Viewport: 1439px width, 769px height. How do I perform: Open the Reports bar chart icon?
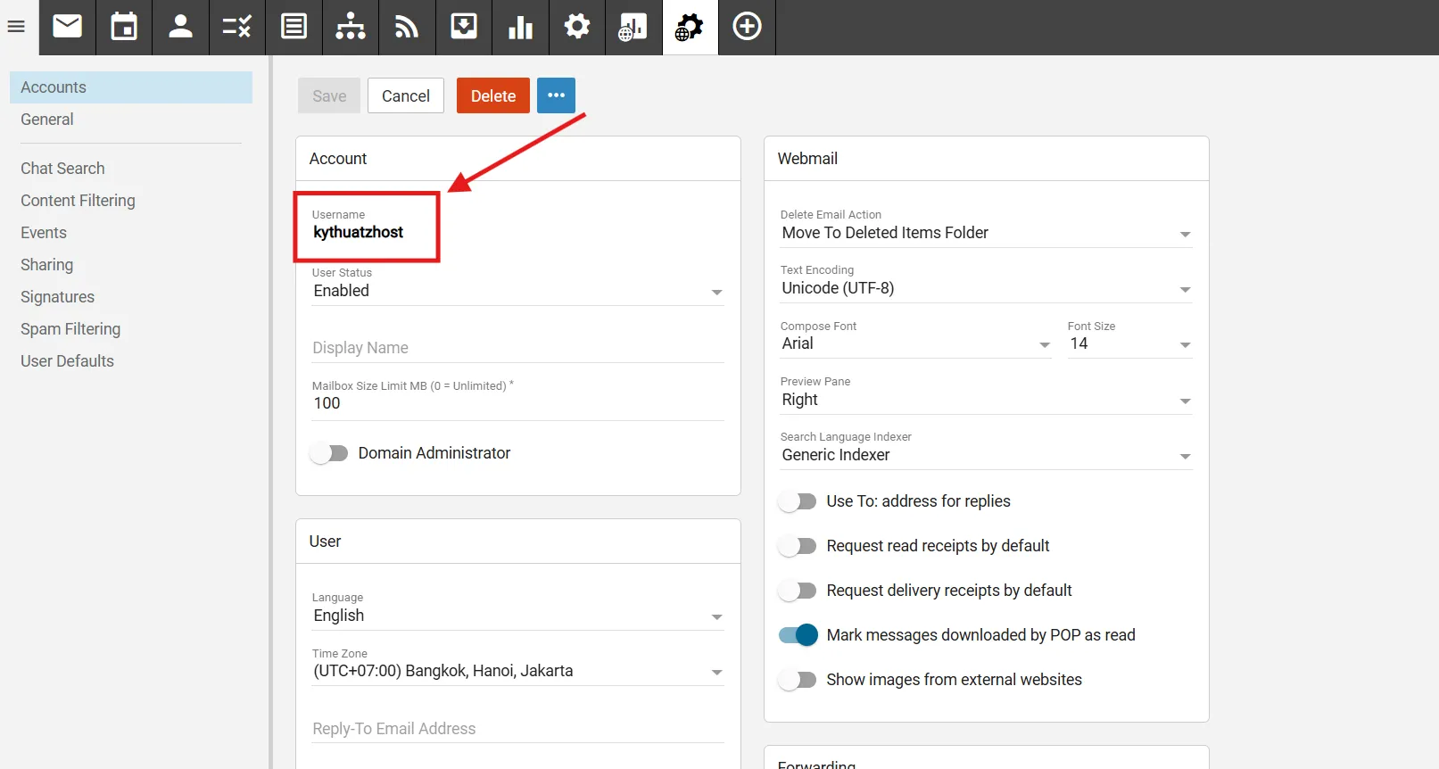click(x=520, y=27)
